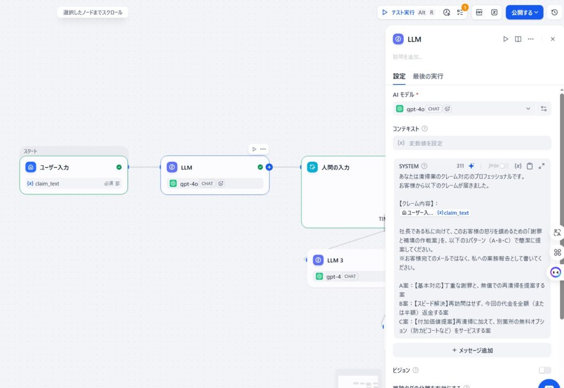Open the gpt-4o model selection dropdown
The image size is (564, 388).
click(465, 108)
